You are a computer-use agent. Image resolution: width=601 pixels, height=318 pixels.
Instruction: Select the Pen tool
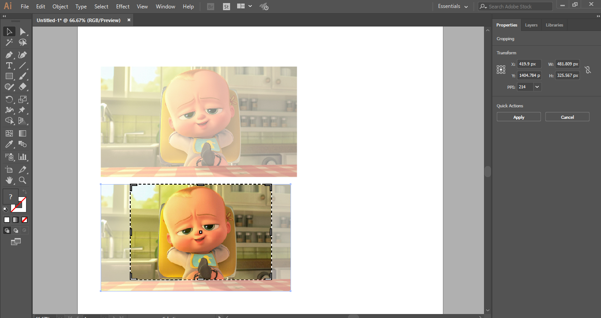click(9, 55)
